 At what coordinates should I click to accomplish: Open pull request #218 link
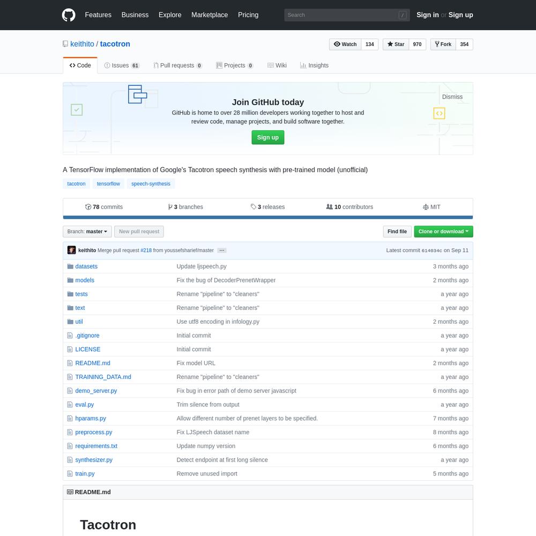(x=146, y=250)
